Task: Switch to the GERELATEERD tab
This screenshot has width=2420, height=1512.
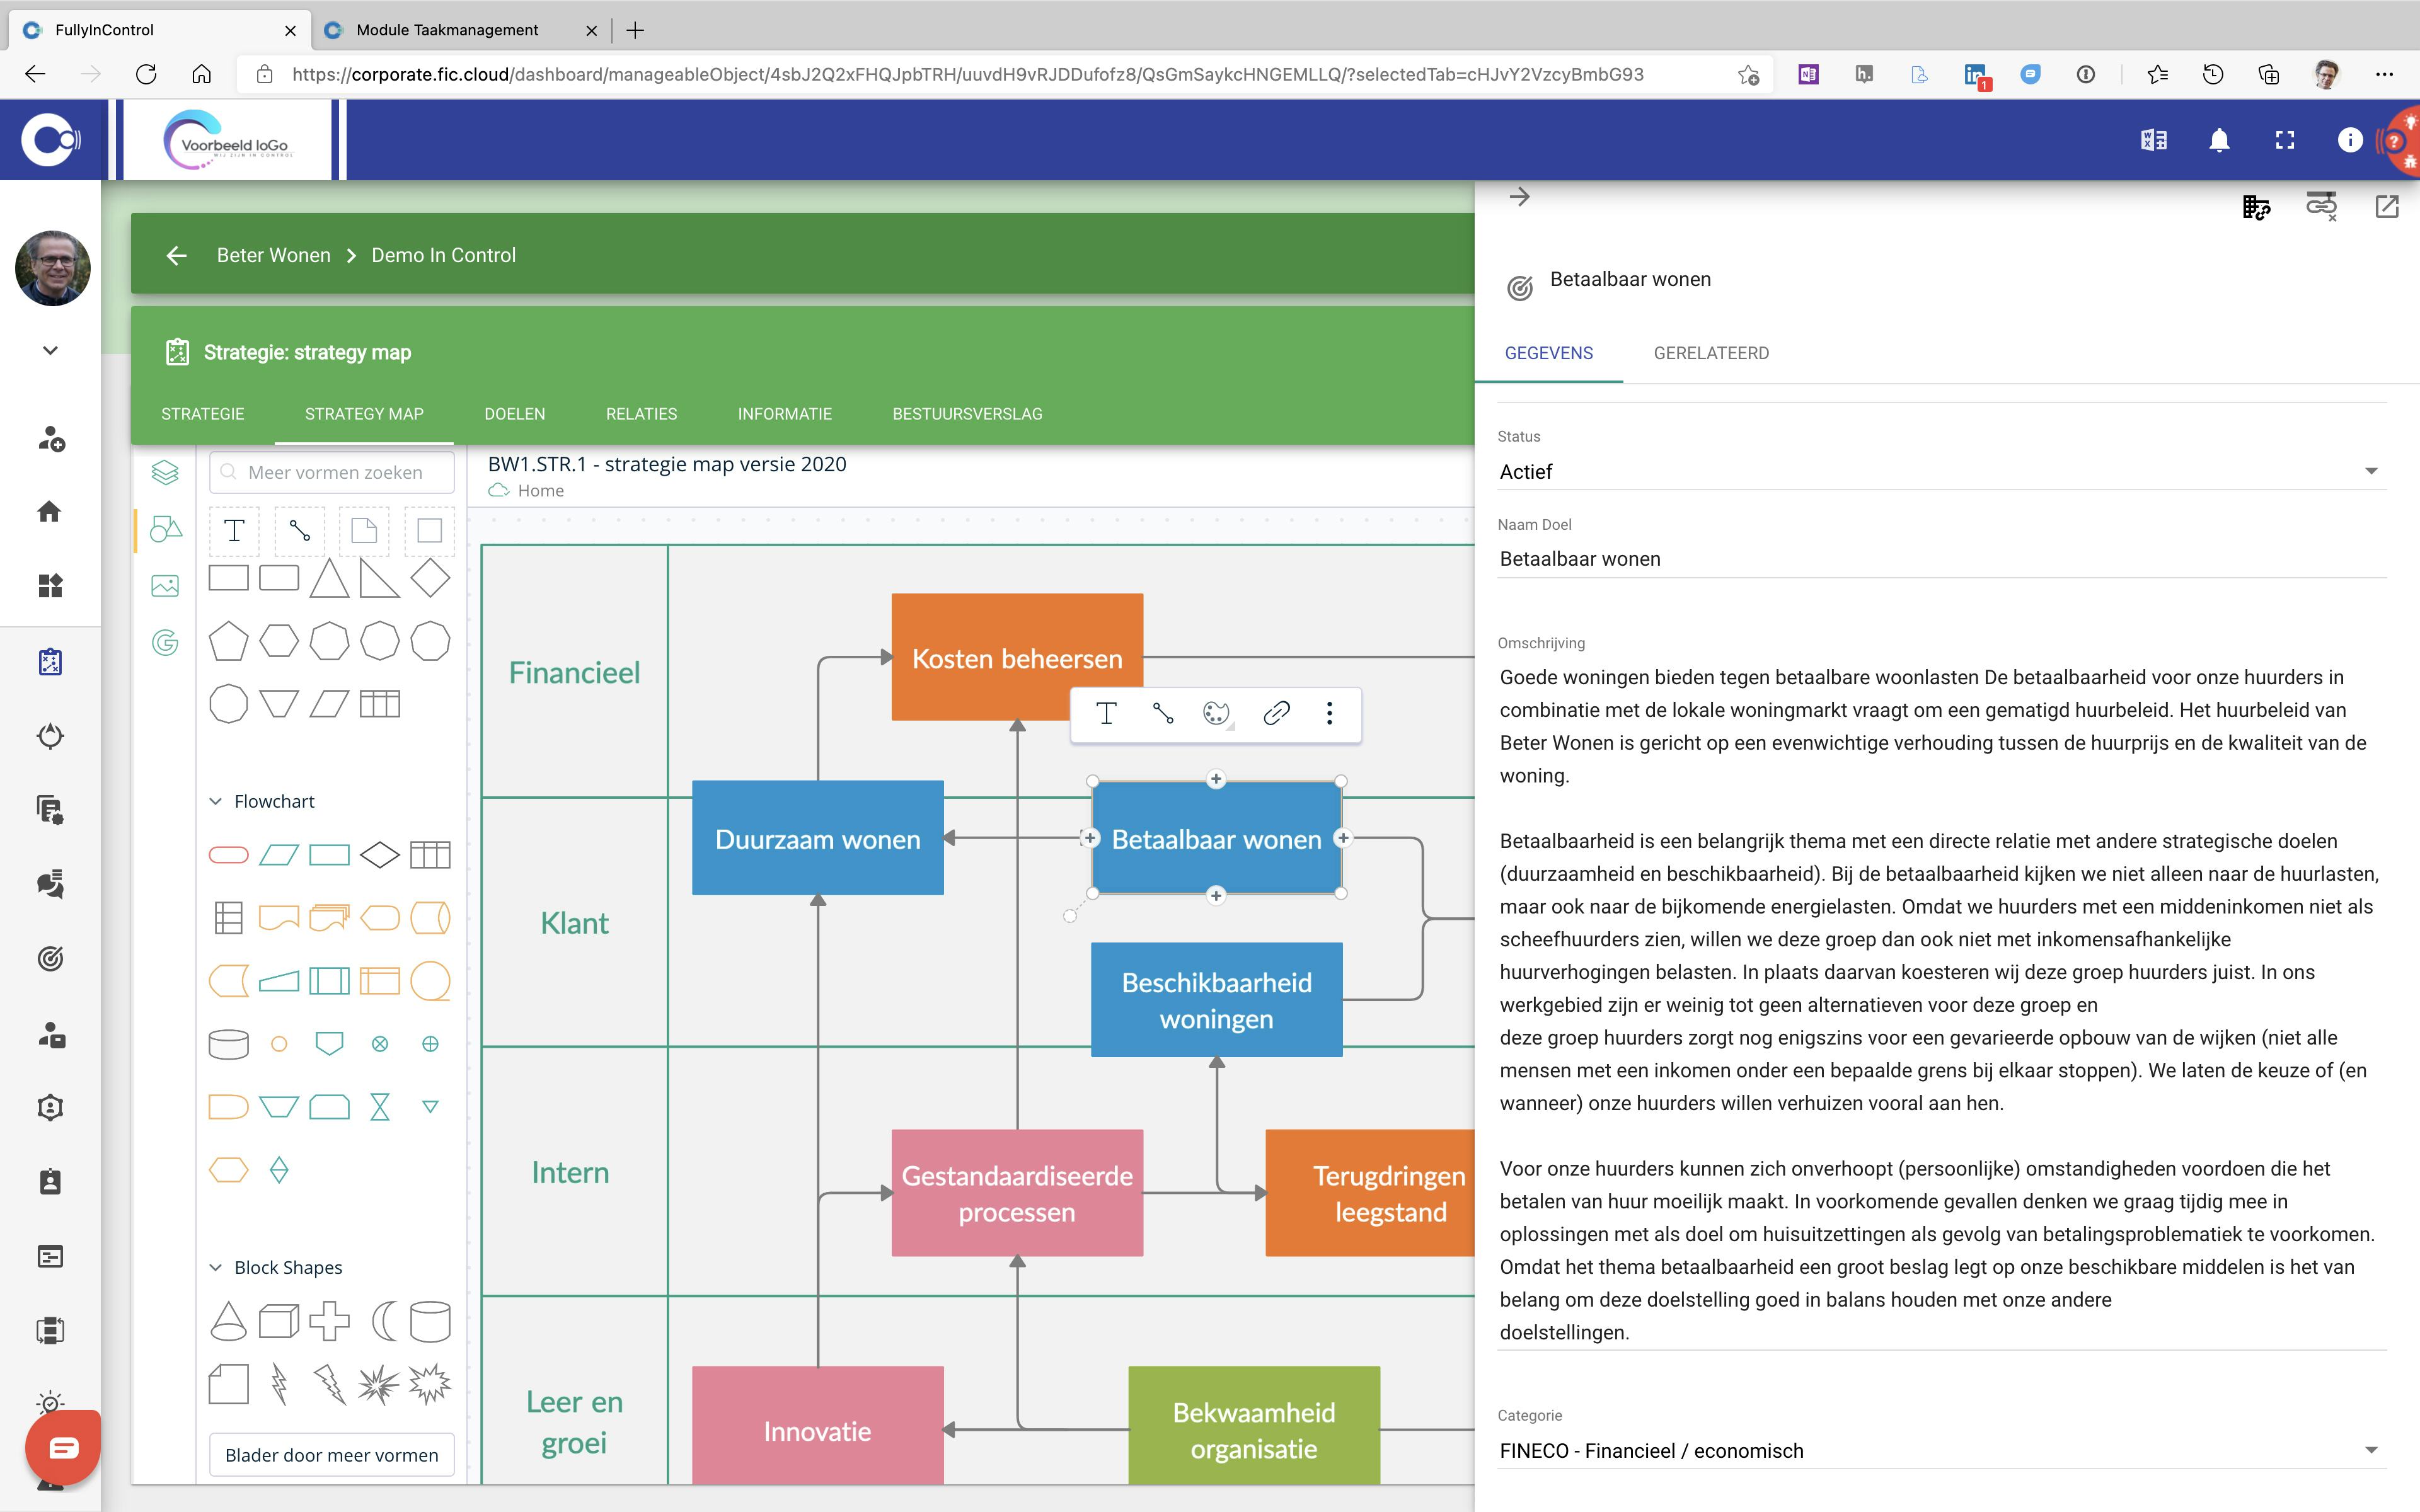Action: 1710,353
